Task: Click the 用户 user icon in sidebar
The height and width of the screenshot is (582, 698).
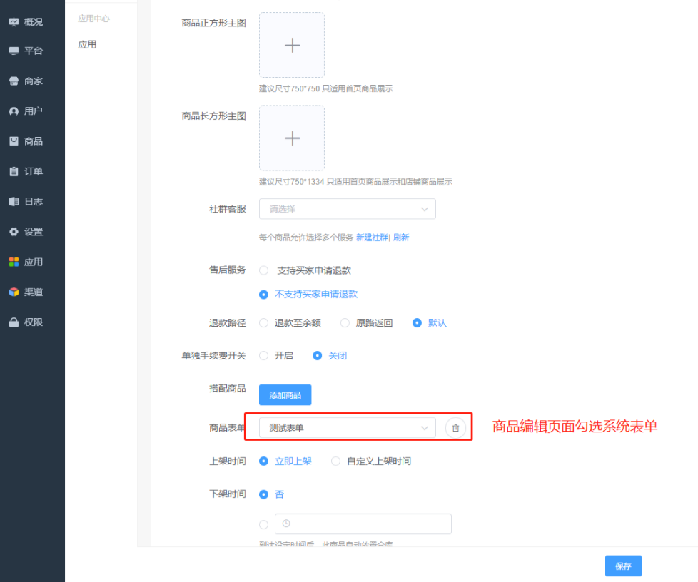Action: point(14,111)
